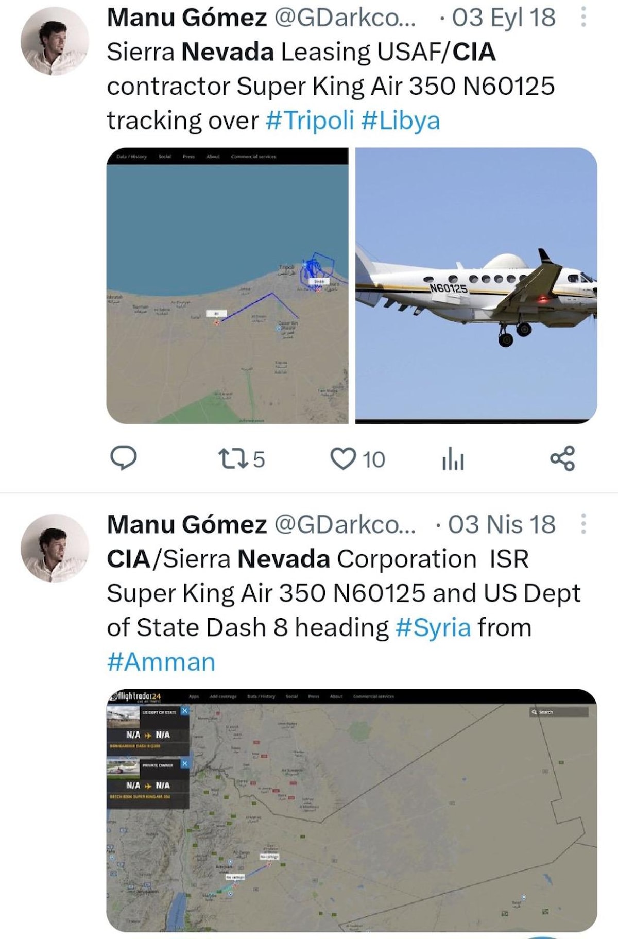Open the N60125 aircraft photo
The height and width of the screenshot is (939, 618).
[476, 286]
